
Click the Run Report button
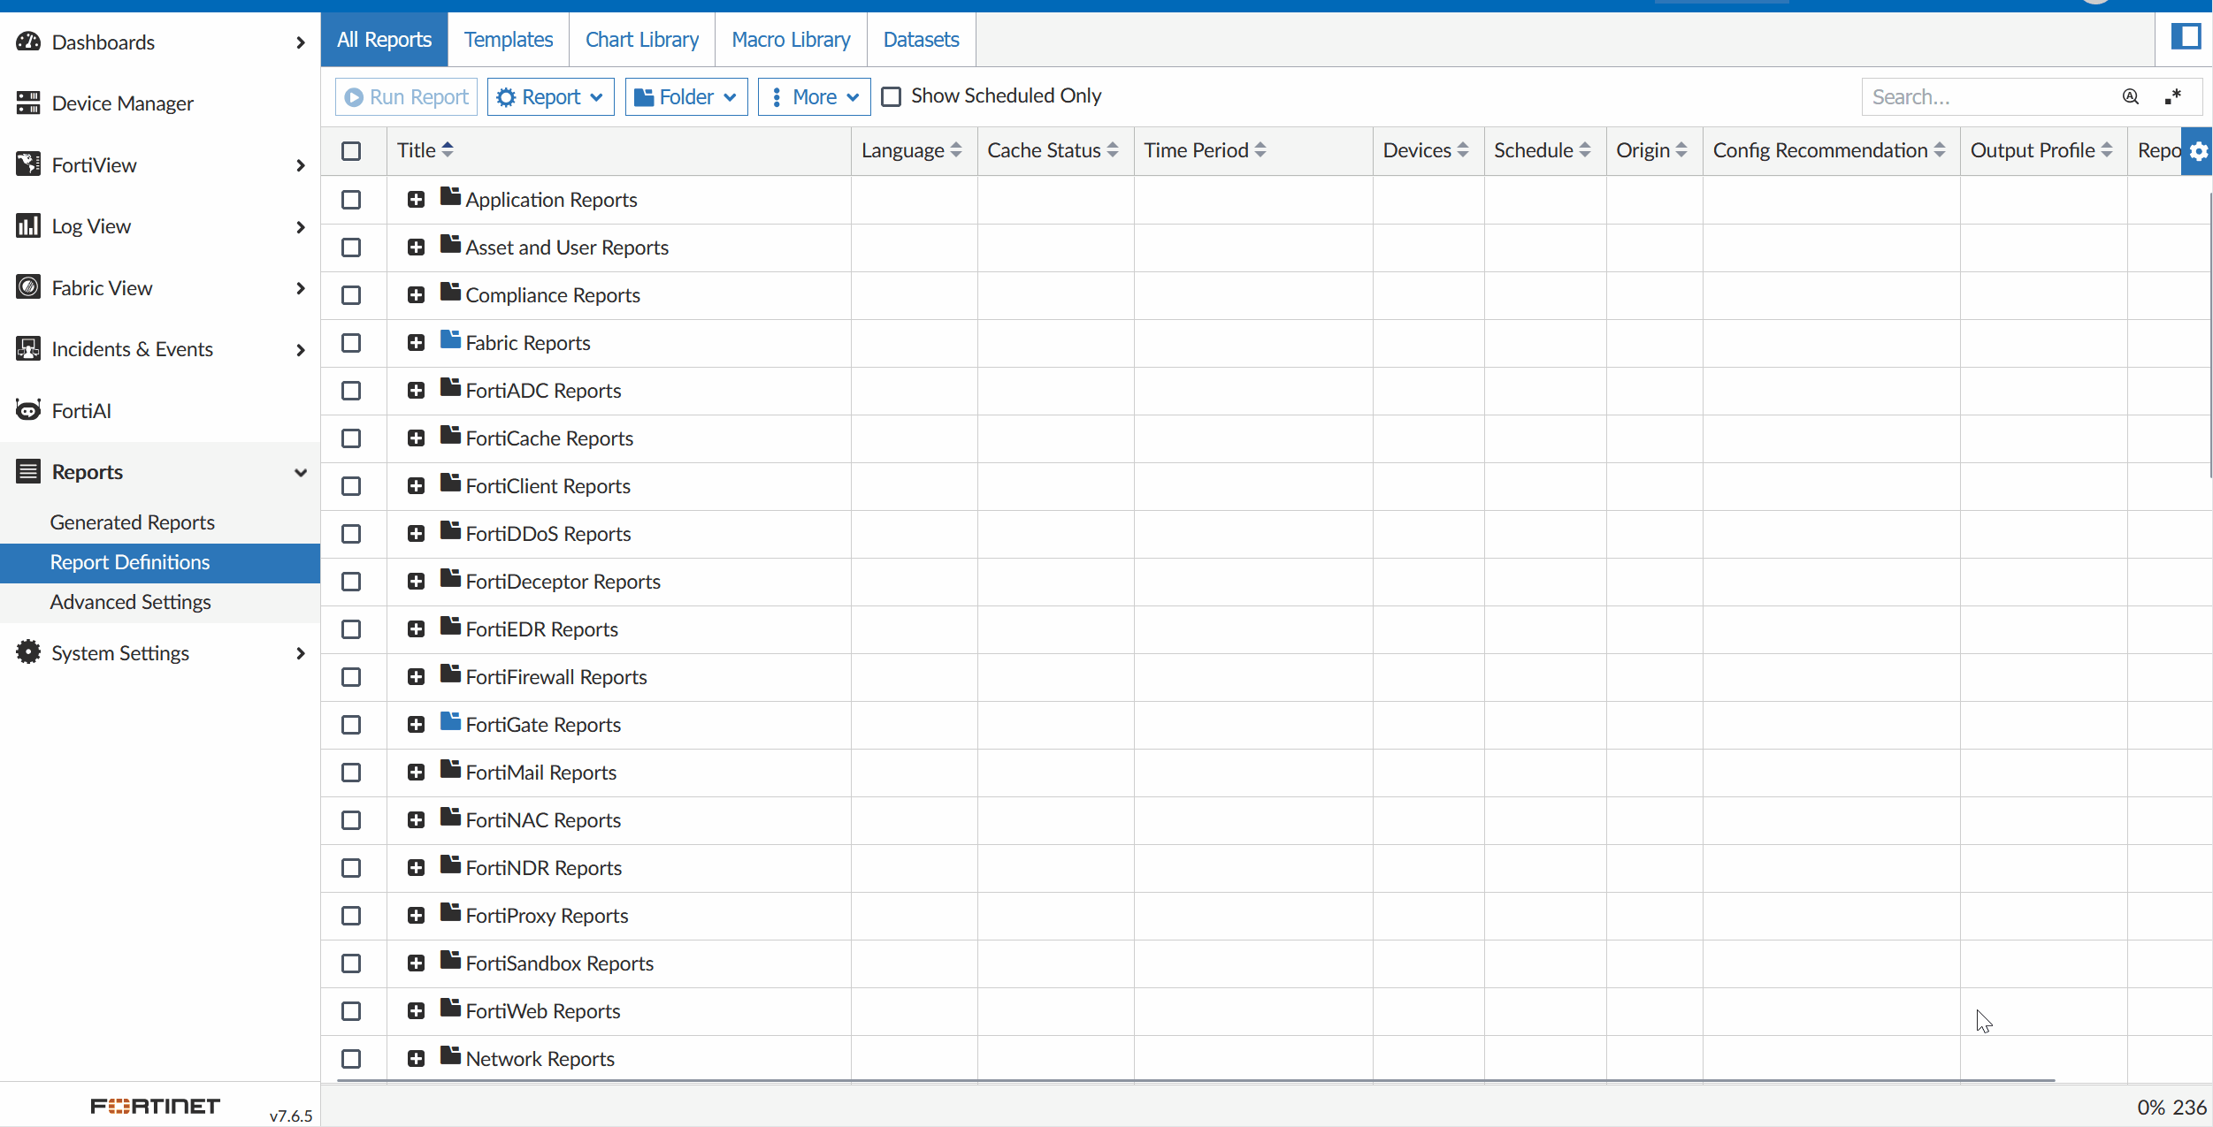click(x=407, y=97)
